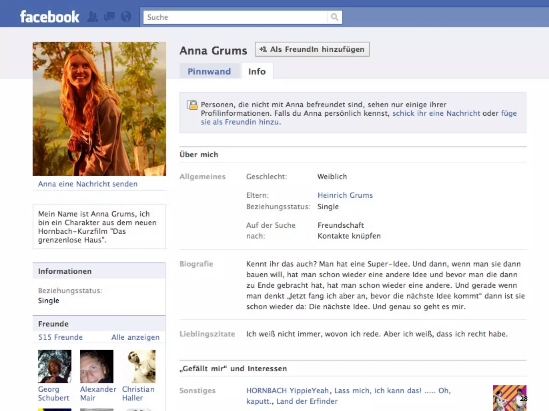Click the Facebook logo

point(50,17)
